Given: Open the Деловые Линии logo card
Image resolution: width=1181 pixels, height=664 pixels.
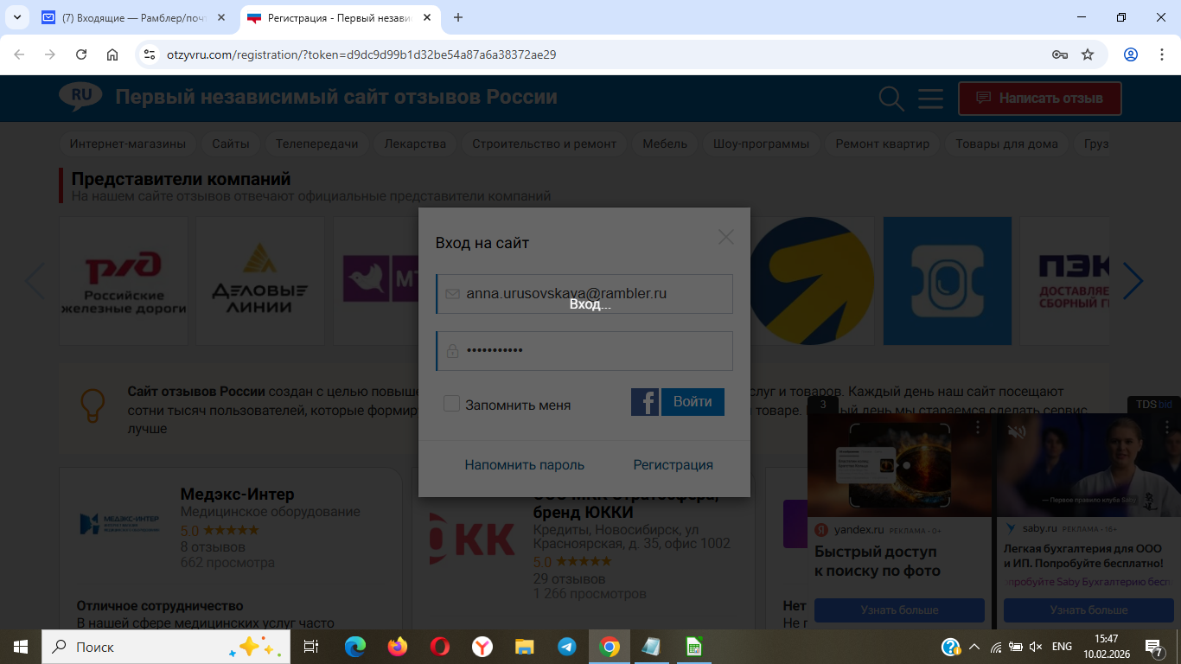Looking at the screenshot, I should tap(260, 281).
